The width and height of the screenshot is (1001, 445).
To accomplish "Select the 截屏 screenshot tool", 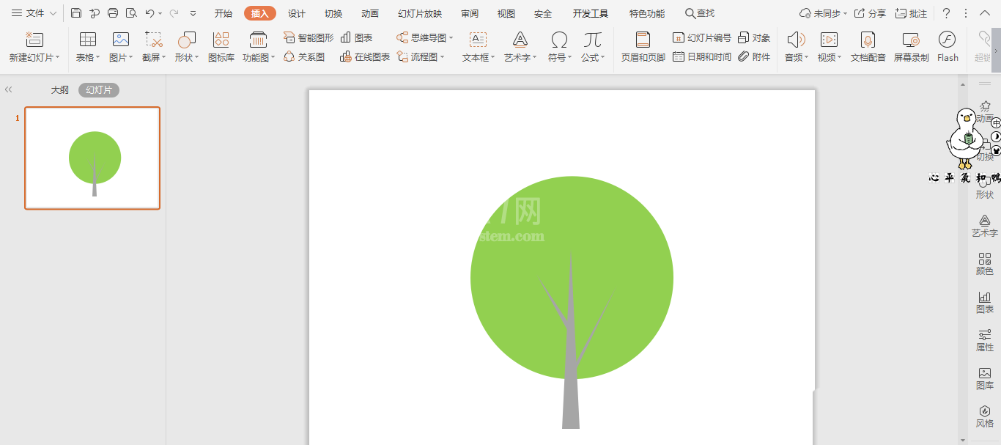I will tap(154, 46).
